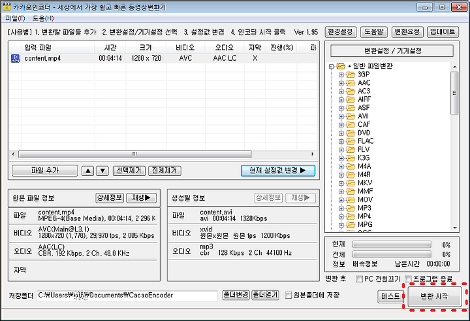Open the AC3 folder icon

(351, 92)
